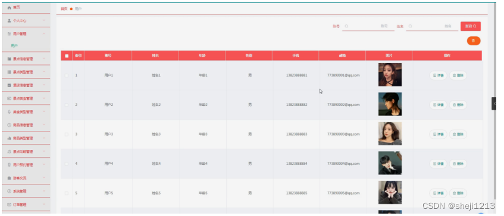Click the red 查询 search button

point(471,26)
